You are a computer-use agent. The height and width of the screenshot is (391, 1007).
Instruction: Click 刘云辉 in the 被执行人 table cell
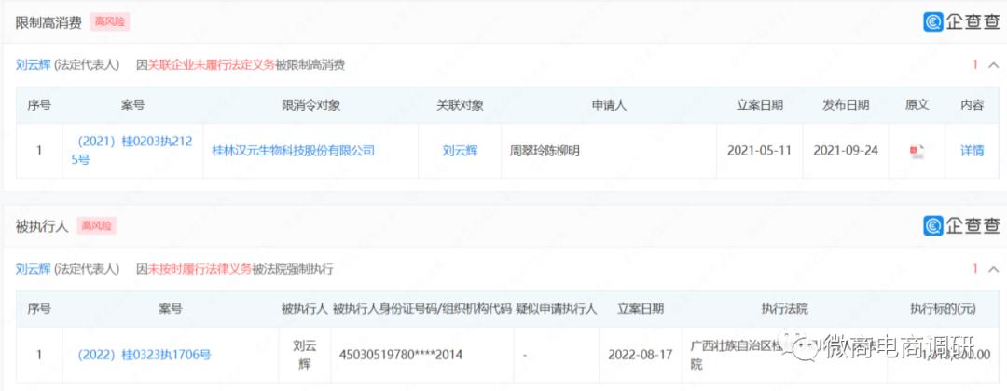pos(304,355)
